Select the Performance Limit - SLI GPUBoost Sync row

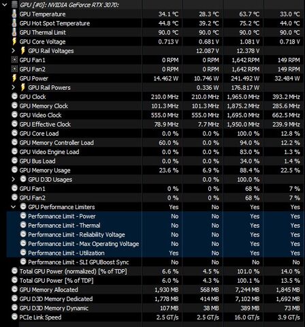click(155, 262)
